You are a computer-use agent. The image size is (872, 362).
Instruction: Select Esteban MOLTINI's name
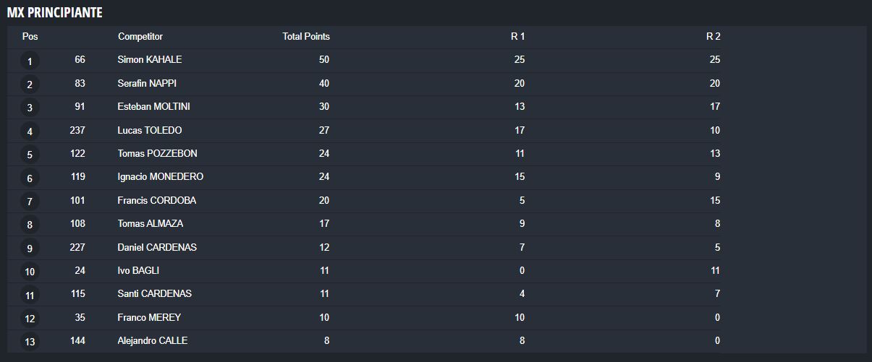coord(154,107)
